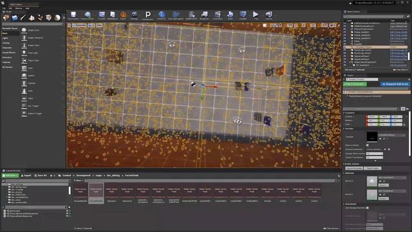Open the Perspective viewport dropdown
Viewport: 412px width, 232px height.
pos(79,25)
